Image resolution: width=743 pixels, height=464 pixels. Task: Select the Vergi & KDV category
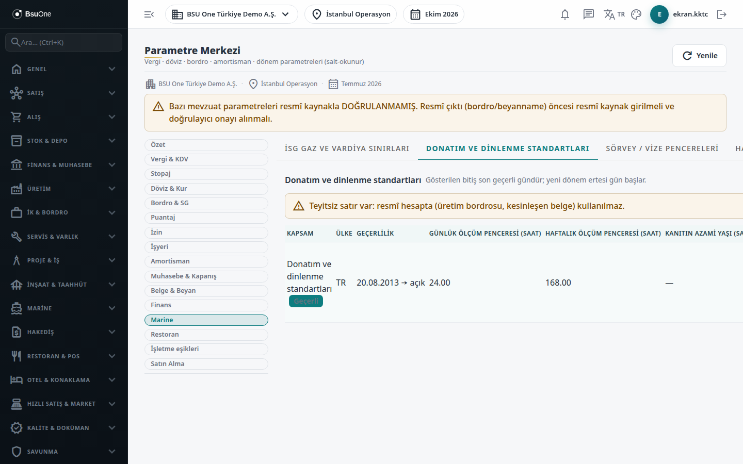pyautogui.click(x=206, y=159)
